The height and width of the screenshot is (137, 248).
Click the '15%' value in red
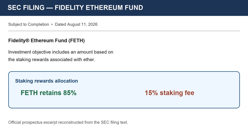tap(151, 93)
